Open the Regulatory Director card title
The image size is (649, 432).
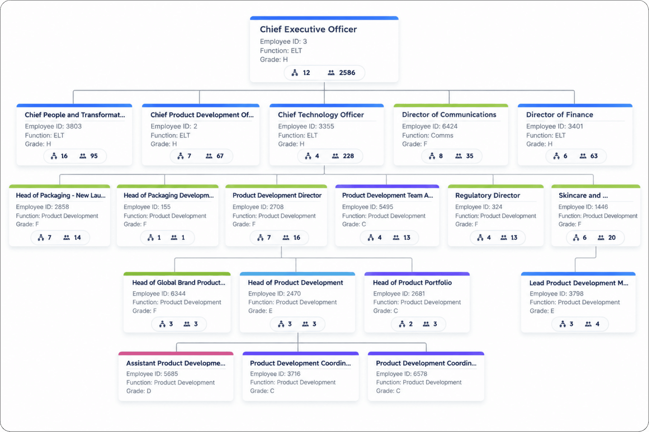coord(487,195)
